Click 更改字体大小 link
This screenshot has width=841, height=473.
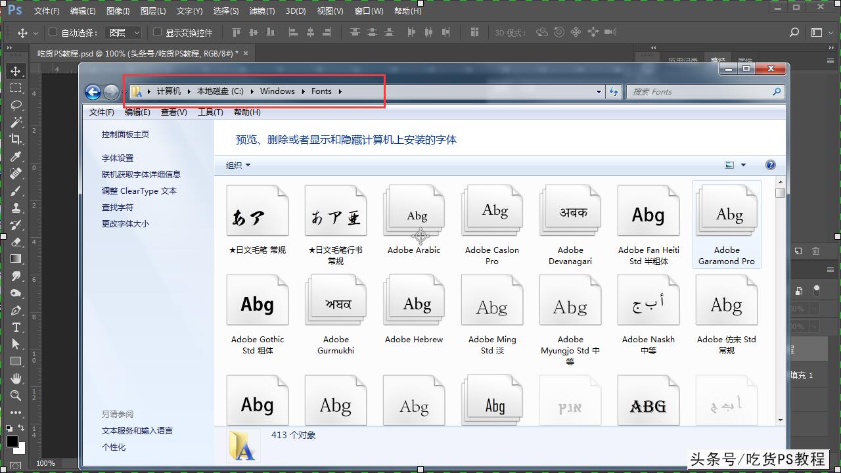pyautogui.click(x=125, y=224)
